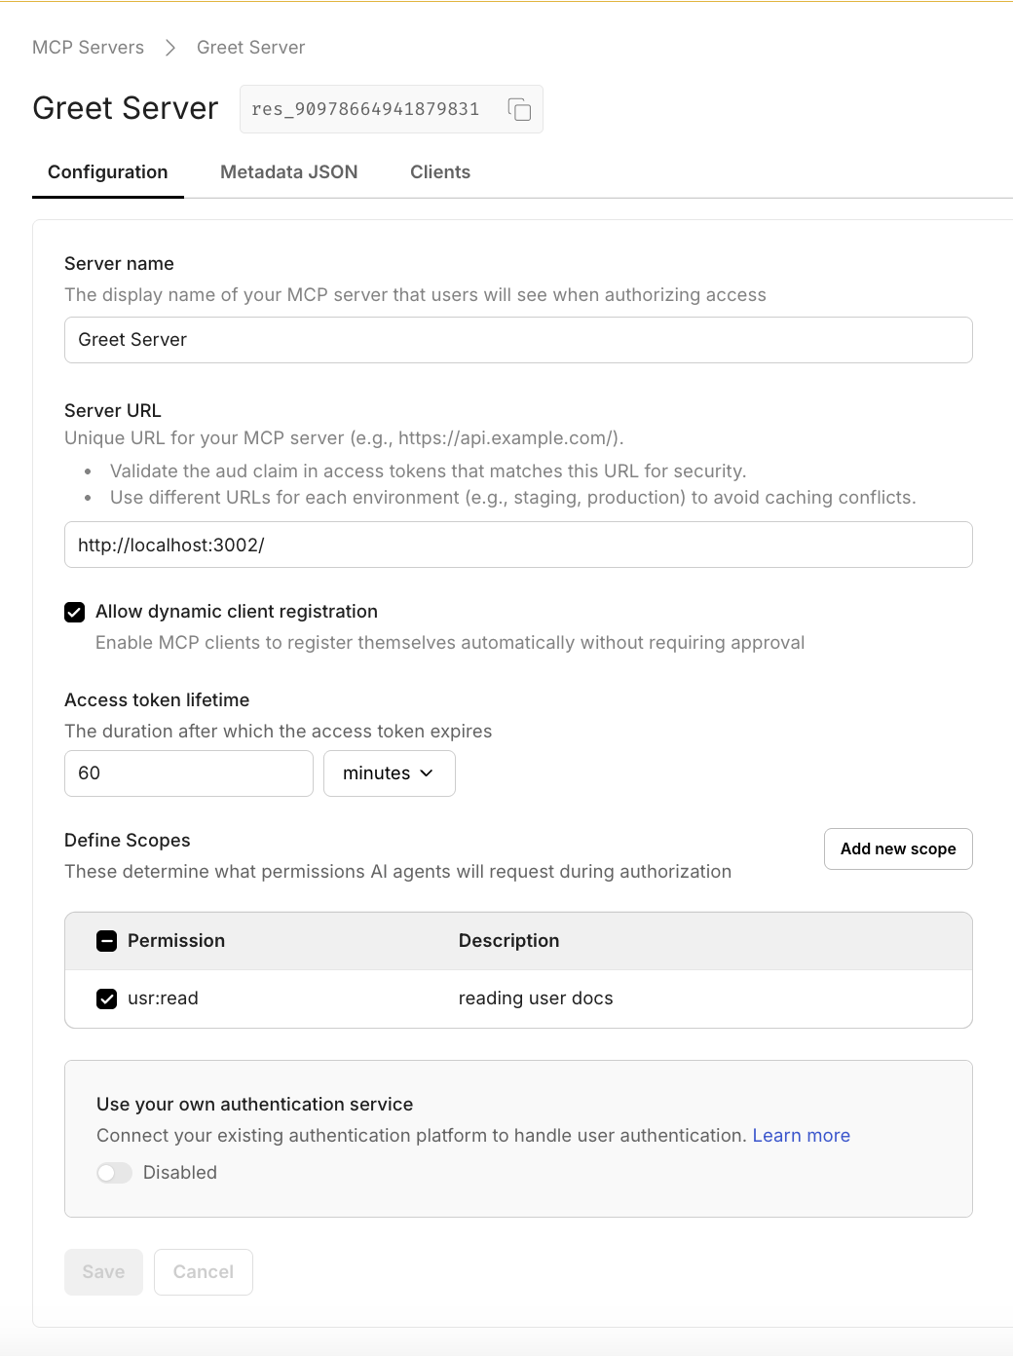The image size is (1013, 1356).
Task: Click the Add new scope button
Action: click(x=898, y=849)
